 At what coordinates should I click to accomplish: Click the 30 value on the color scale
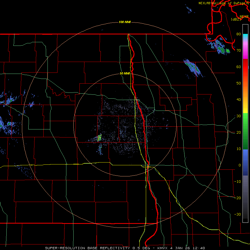[x=239, y=116]
